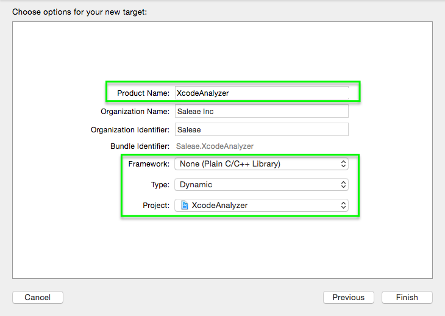The width and height of the screenshot is (445, 316).
Task: Focus the Product Name text field
Action: 261,93
